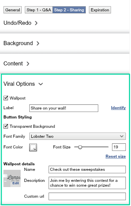
Task: Expand the Background section chevron
Action: pyautogui.click(x=38, y=43)
